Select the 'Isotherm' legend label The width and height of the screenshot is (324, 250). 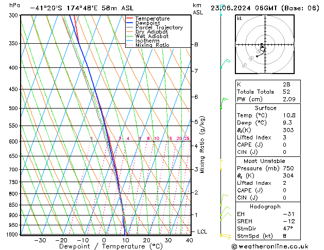coord(147,41)
